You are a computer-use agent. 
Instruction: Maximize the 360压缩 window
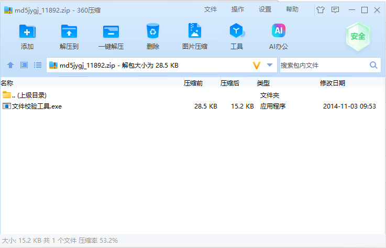(365, 10)
